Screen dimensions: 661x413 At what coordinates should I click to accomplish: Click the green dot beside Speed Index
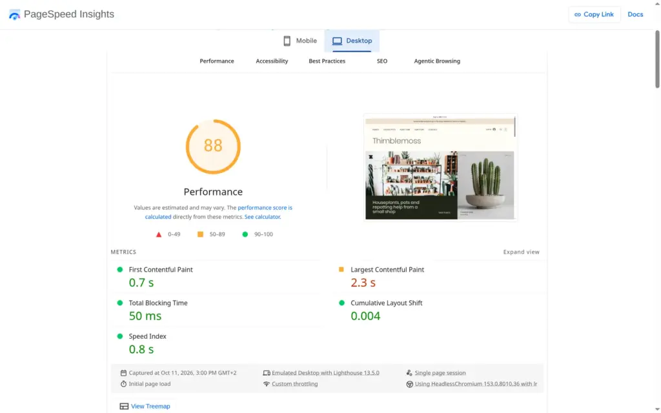coord(119,336)
